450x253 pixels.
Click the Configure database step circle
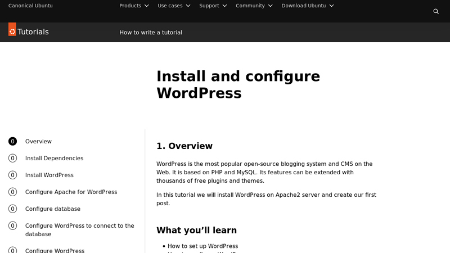point(12,209)
